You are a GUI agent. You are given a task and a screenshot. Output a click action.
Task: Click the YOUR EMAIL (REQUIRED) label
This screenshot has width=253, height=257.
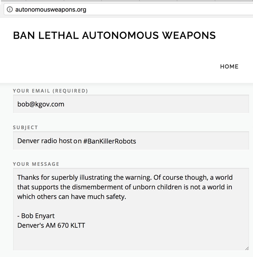[x=50, y=91]
